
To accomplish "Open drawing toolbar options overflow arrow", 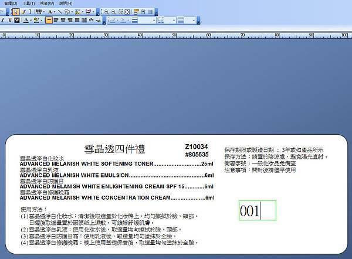I will click(x=98, y=12).
